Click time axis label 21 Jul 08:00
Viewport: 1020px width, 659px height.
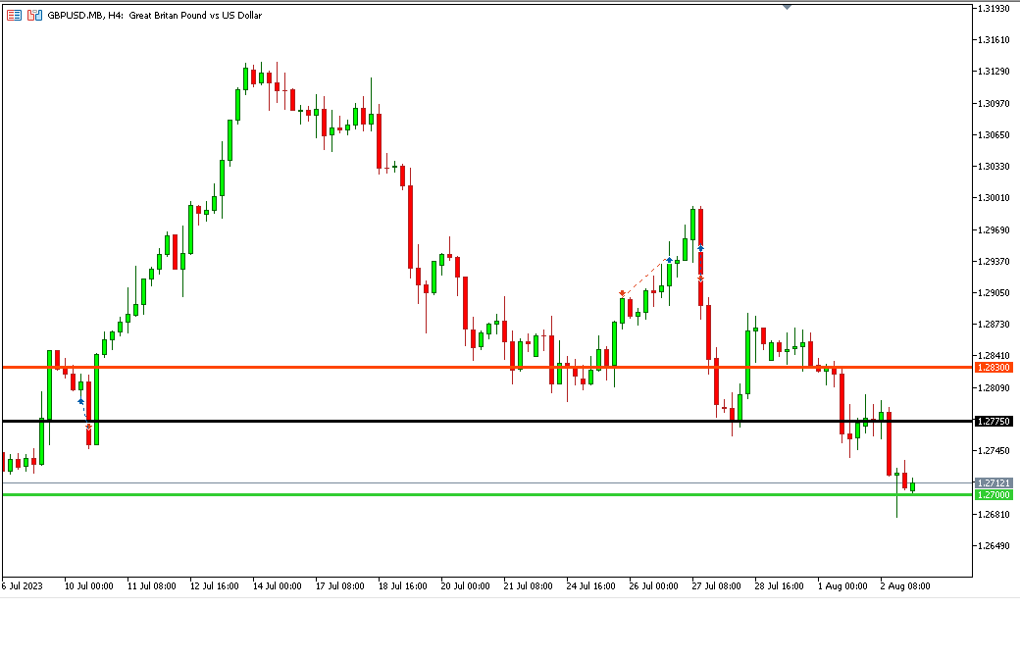pyautogui.click(x=529, y=586)
